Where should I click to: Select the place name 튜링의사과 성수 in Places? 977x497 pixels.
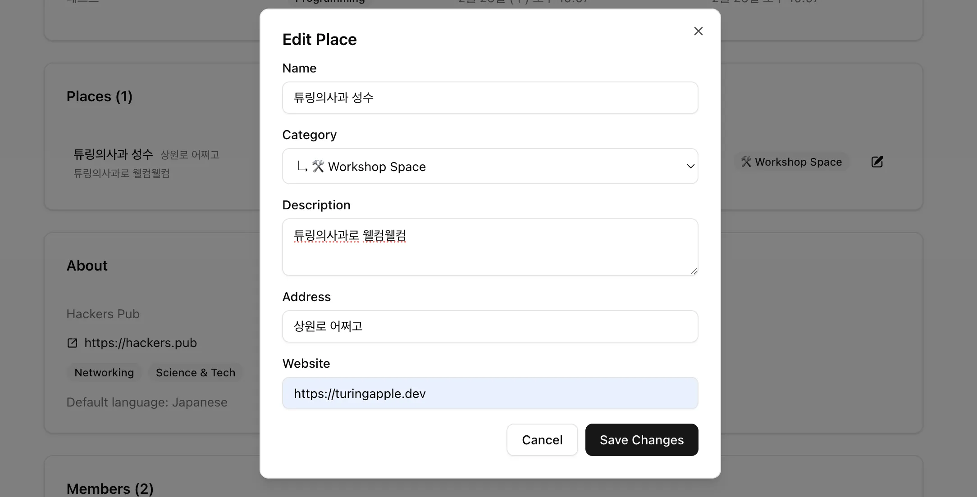(113, 154)
